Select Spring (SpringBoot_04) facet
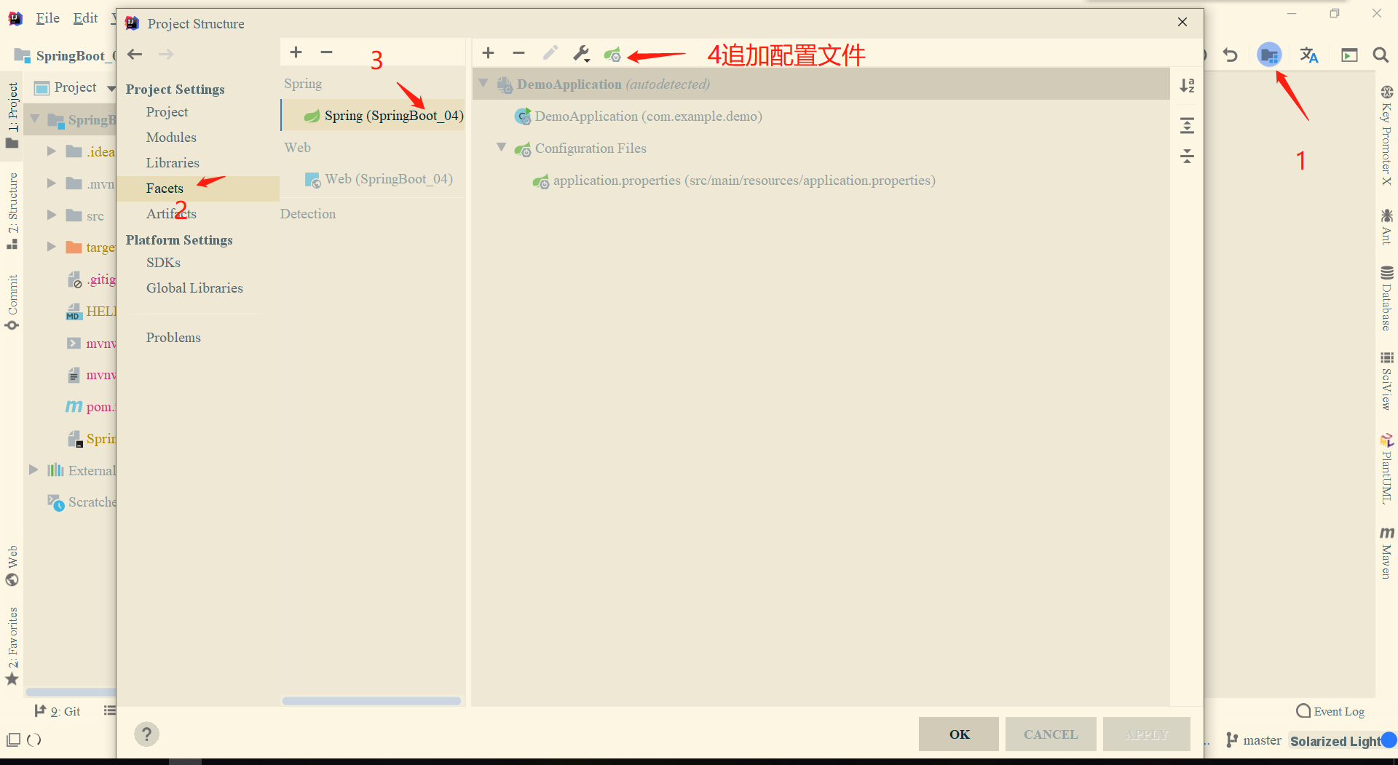1398x765 pixels. (373, 115)
